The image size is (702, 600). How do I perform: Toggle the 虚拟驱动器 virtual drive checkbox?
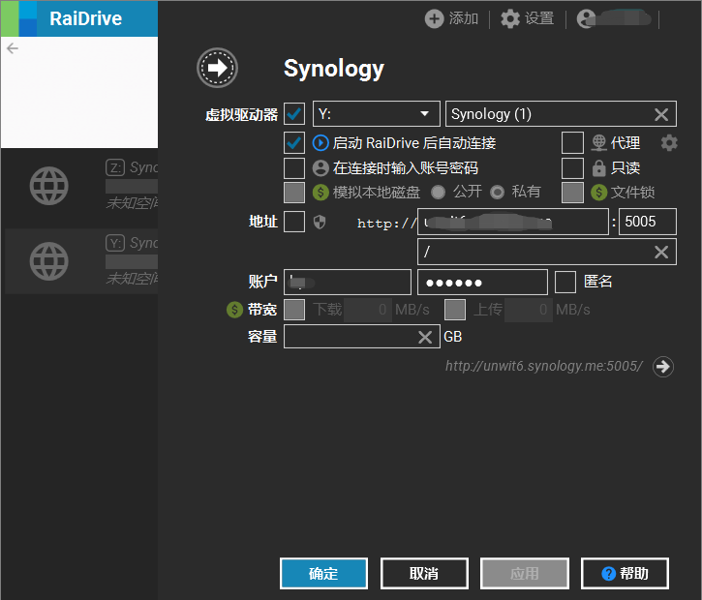point(294,114)
